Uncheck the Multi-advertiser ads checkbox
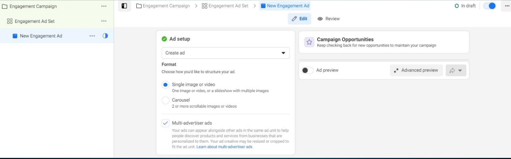The width and height of the screenshot is (511, 159). pyautogui.click(x=165, y=123)
